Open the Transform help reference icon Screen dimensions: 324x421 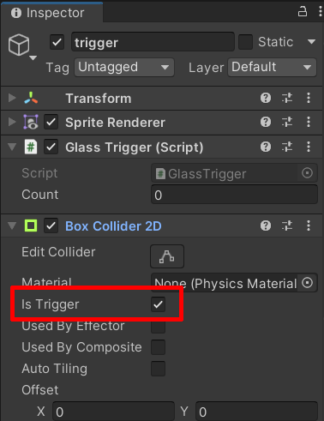(266, 98)
